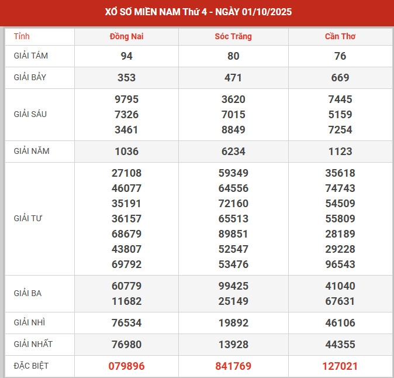
Task: Select Đồng Nai special prize 079896
Action: pyautogui.click(x=126, y=366)
